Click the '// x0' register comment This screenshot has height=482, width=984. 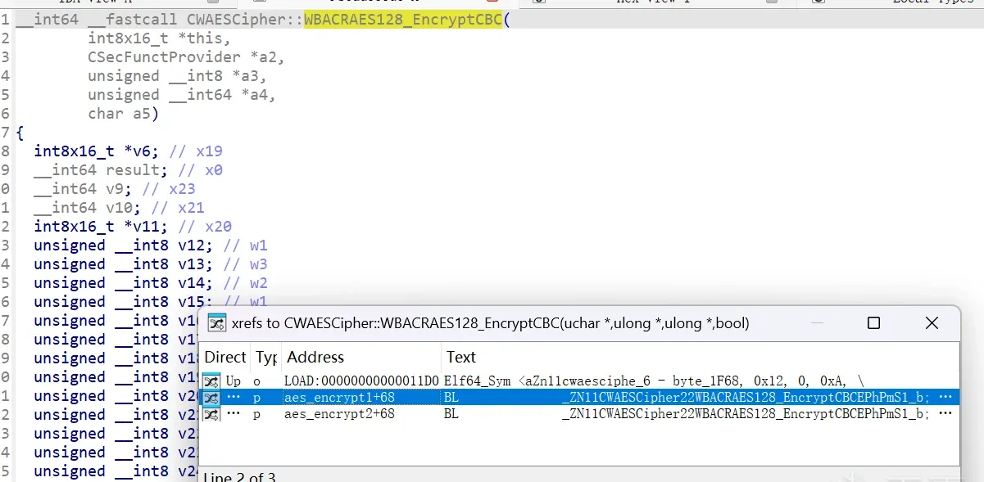coord(200,170)
